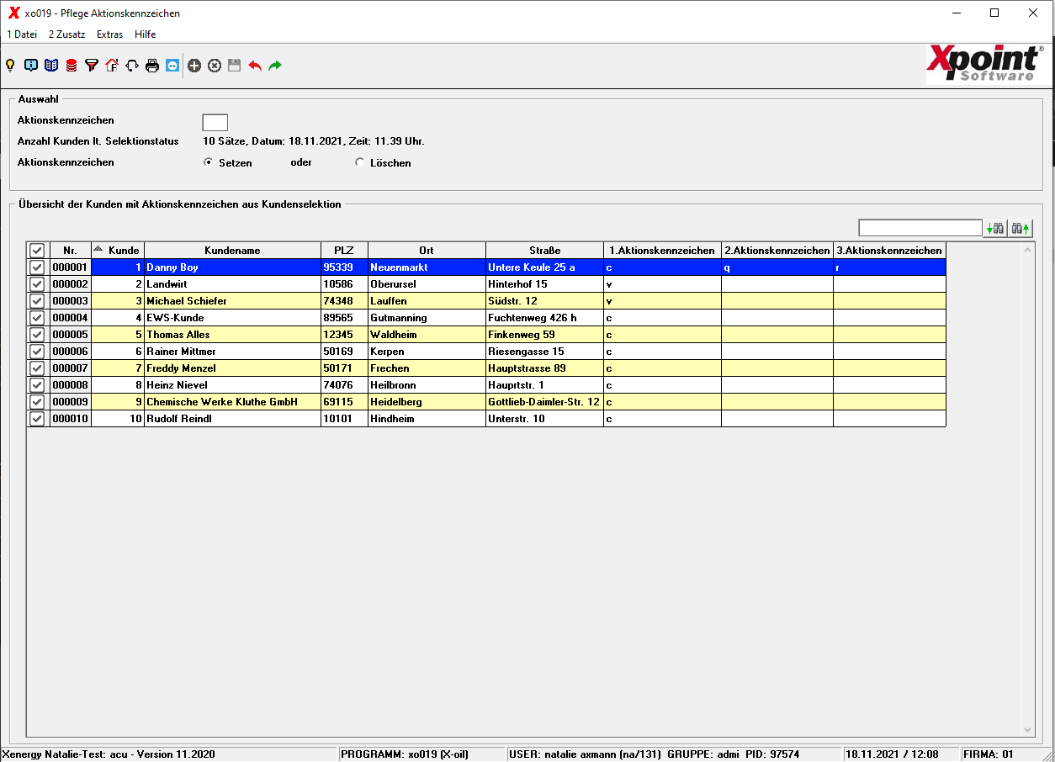This screenshot has height=762, width=1055.
Task: Select customer name Freddy Menzel
Action: tap(181, 368)
